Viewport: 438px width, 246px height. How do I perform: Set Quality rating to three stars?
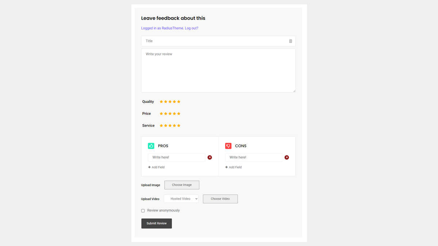pyautogui.click(x=170, y=102)
